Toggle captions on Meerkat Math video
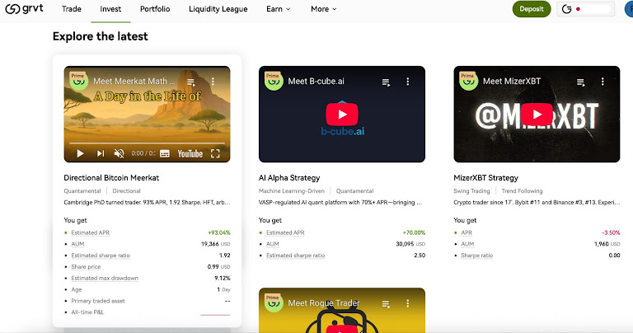Viewport: 633px width, 333px height. click(164, 153)
